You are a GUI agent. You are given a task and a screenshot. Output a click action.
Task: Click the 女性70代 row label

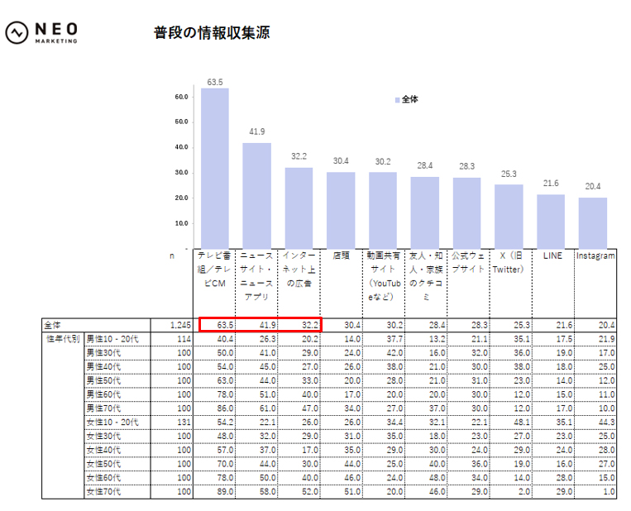click(106, 492)
